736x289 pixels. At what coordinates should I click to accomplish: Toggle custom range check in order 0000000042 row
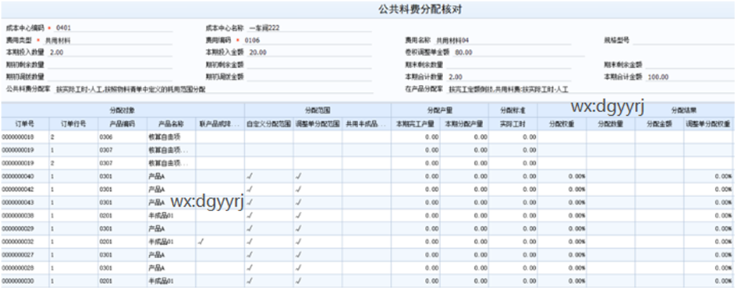(x=250, y=189)
